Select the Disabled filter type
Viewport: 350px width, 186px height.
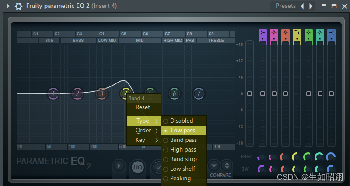[184, 121]
